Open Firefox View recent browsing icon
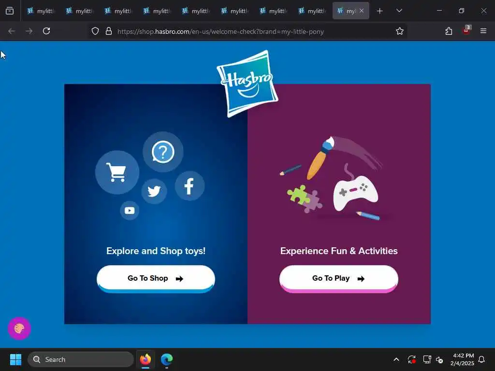Image resolution: width=495 pixels, height=371 pixels. pyautogui.click(x=10, y=11)
